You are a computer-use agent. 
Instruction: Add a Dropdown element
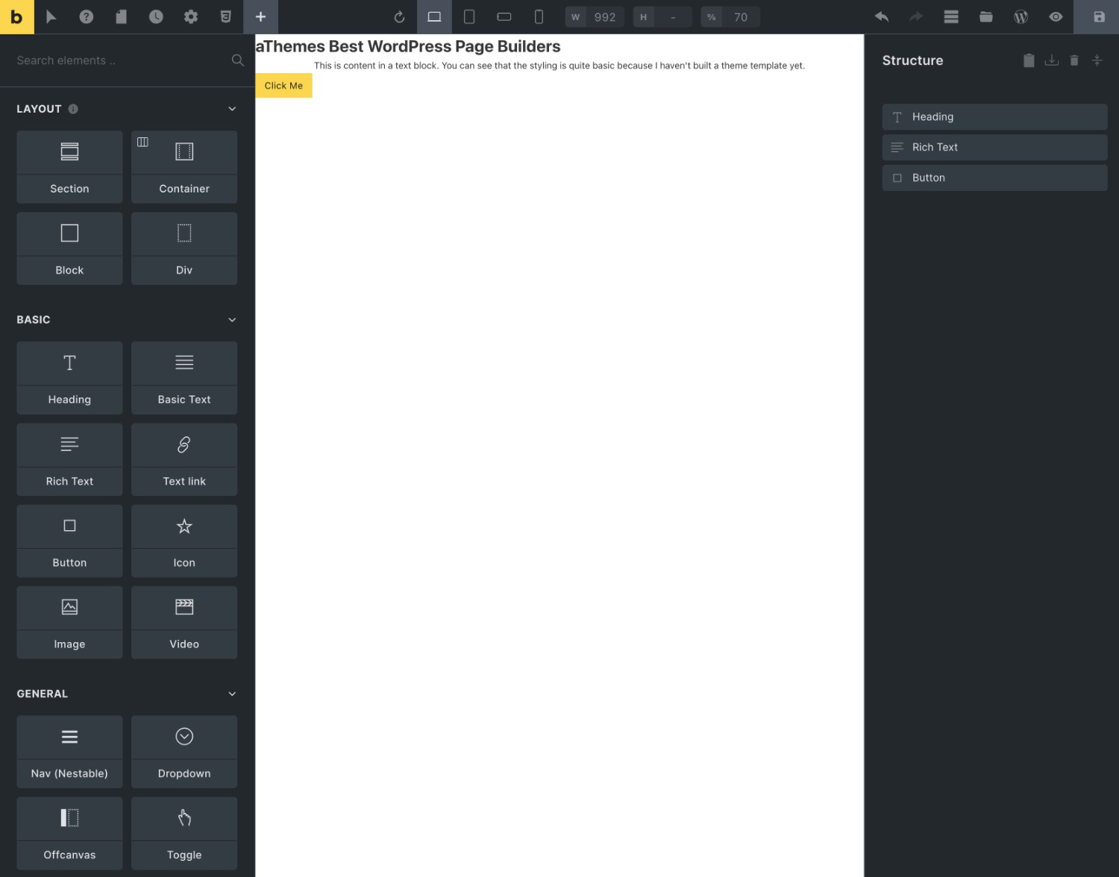[184, 752]
